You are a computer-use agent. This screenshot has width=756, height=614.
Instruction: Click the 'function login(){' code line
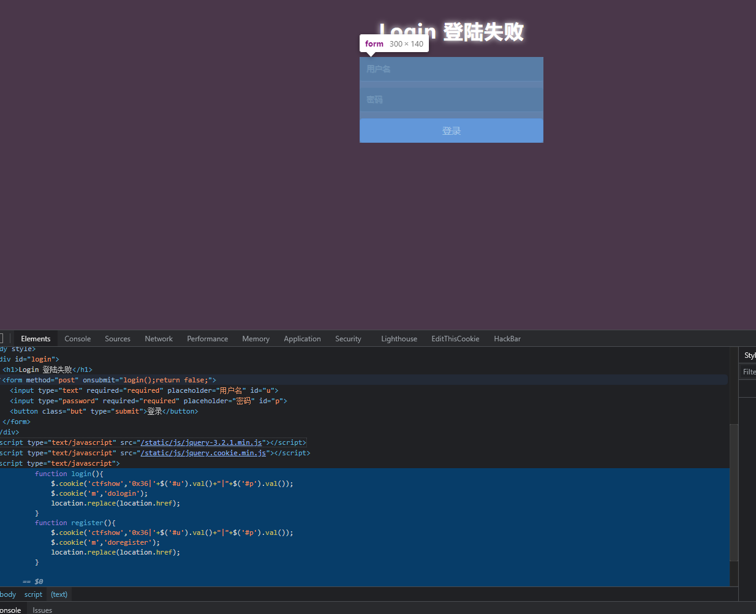pyautogui.click(x=69, y=474)
